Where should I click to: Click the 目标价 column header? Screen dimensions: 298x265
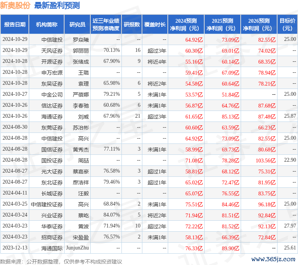pos(287,25)
